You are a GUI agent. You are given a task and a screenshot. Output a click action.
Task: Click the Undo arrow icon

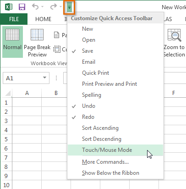35,7
